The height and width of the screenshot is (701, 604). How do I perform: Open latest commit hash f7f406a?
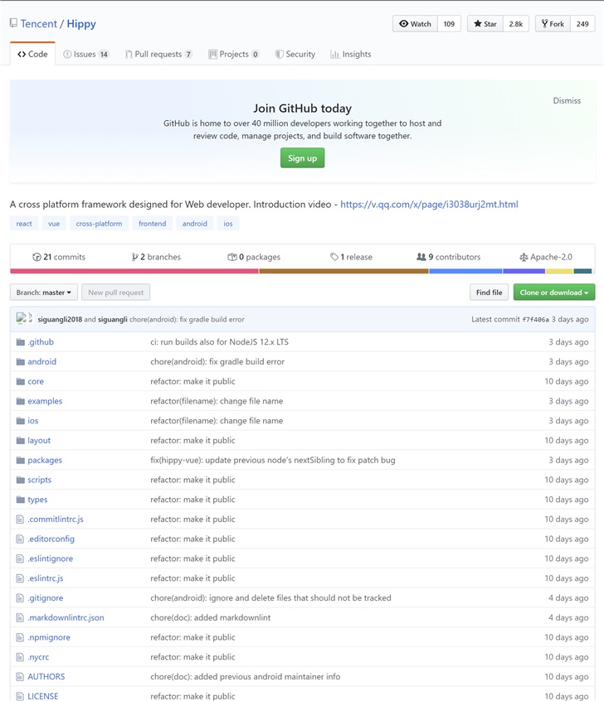pos(535,320)
